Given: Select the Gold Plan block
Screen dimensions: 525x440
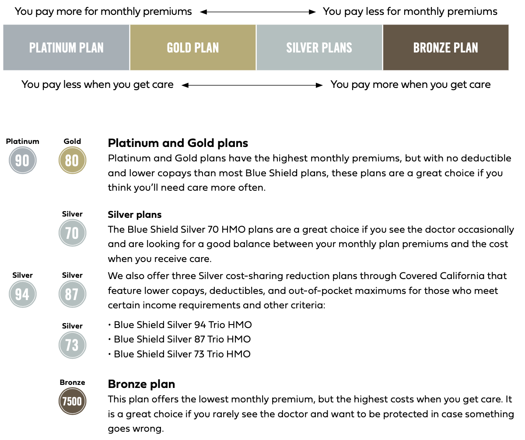Looking at the screenshot, I should 193,47.
